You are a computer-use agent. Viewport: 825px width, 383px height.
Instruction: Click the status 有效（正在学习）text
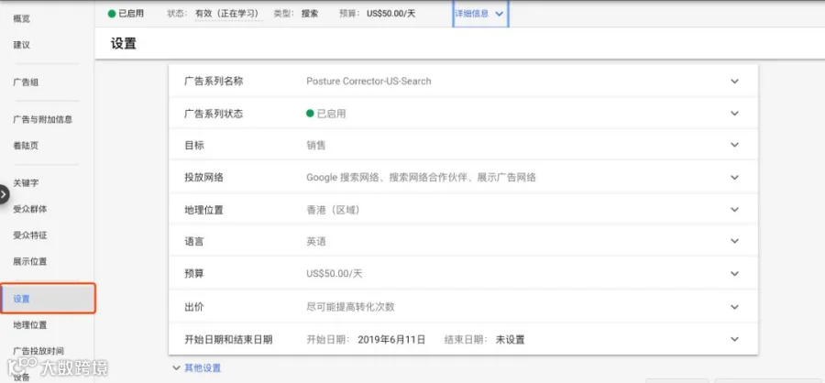click(229, 14)
